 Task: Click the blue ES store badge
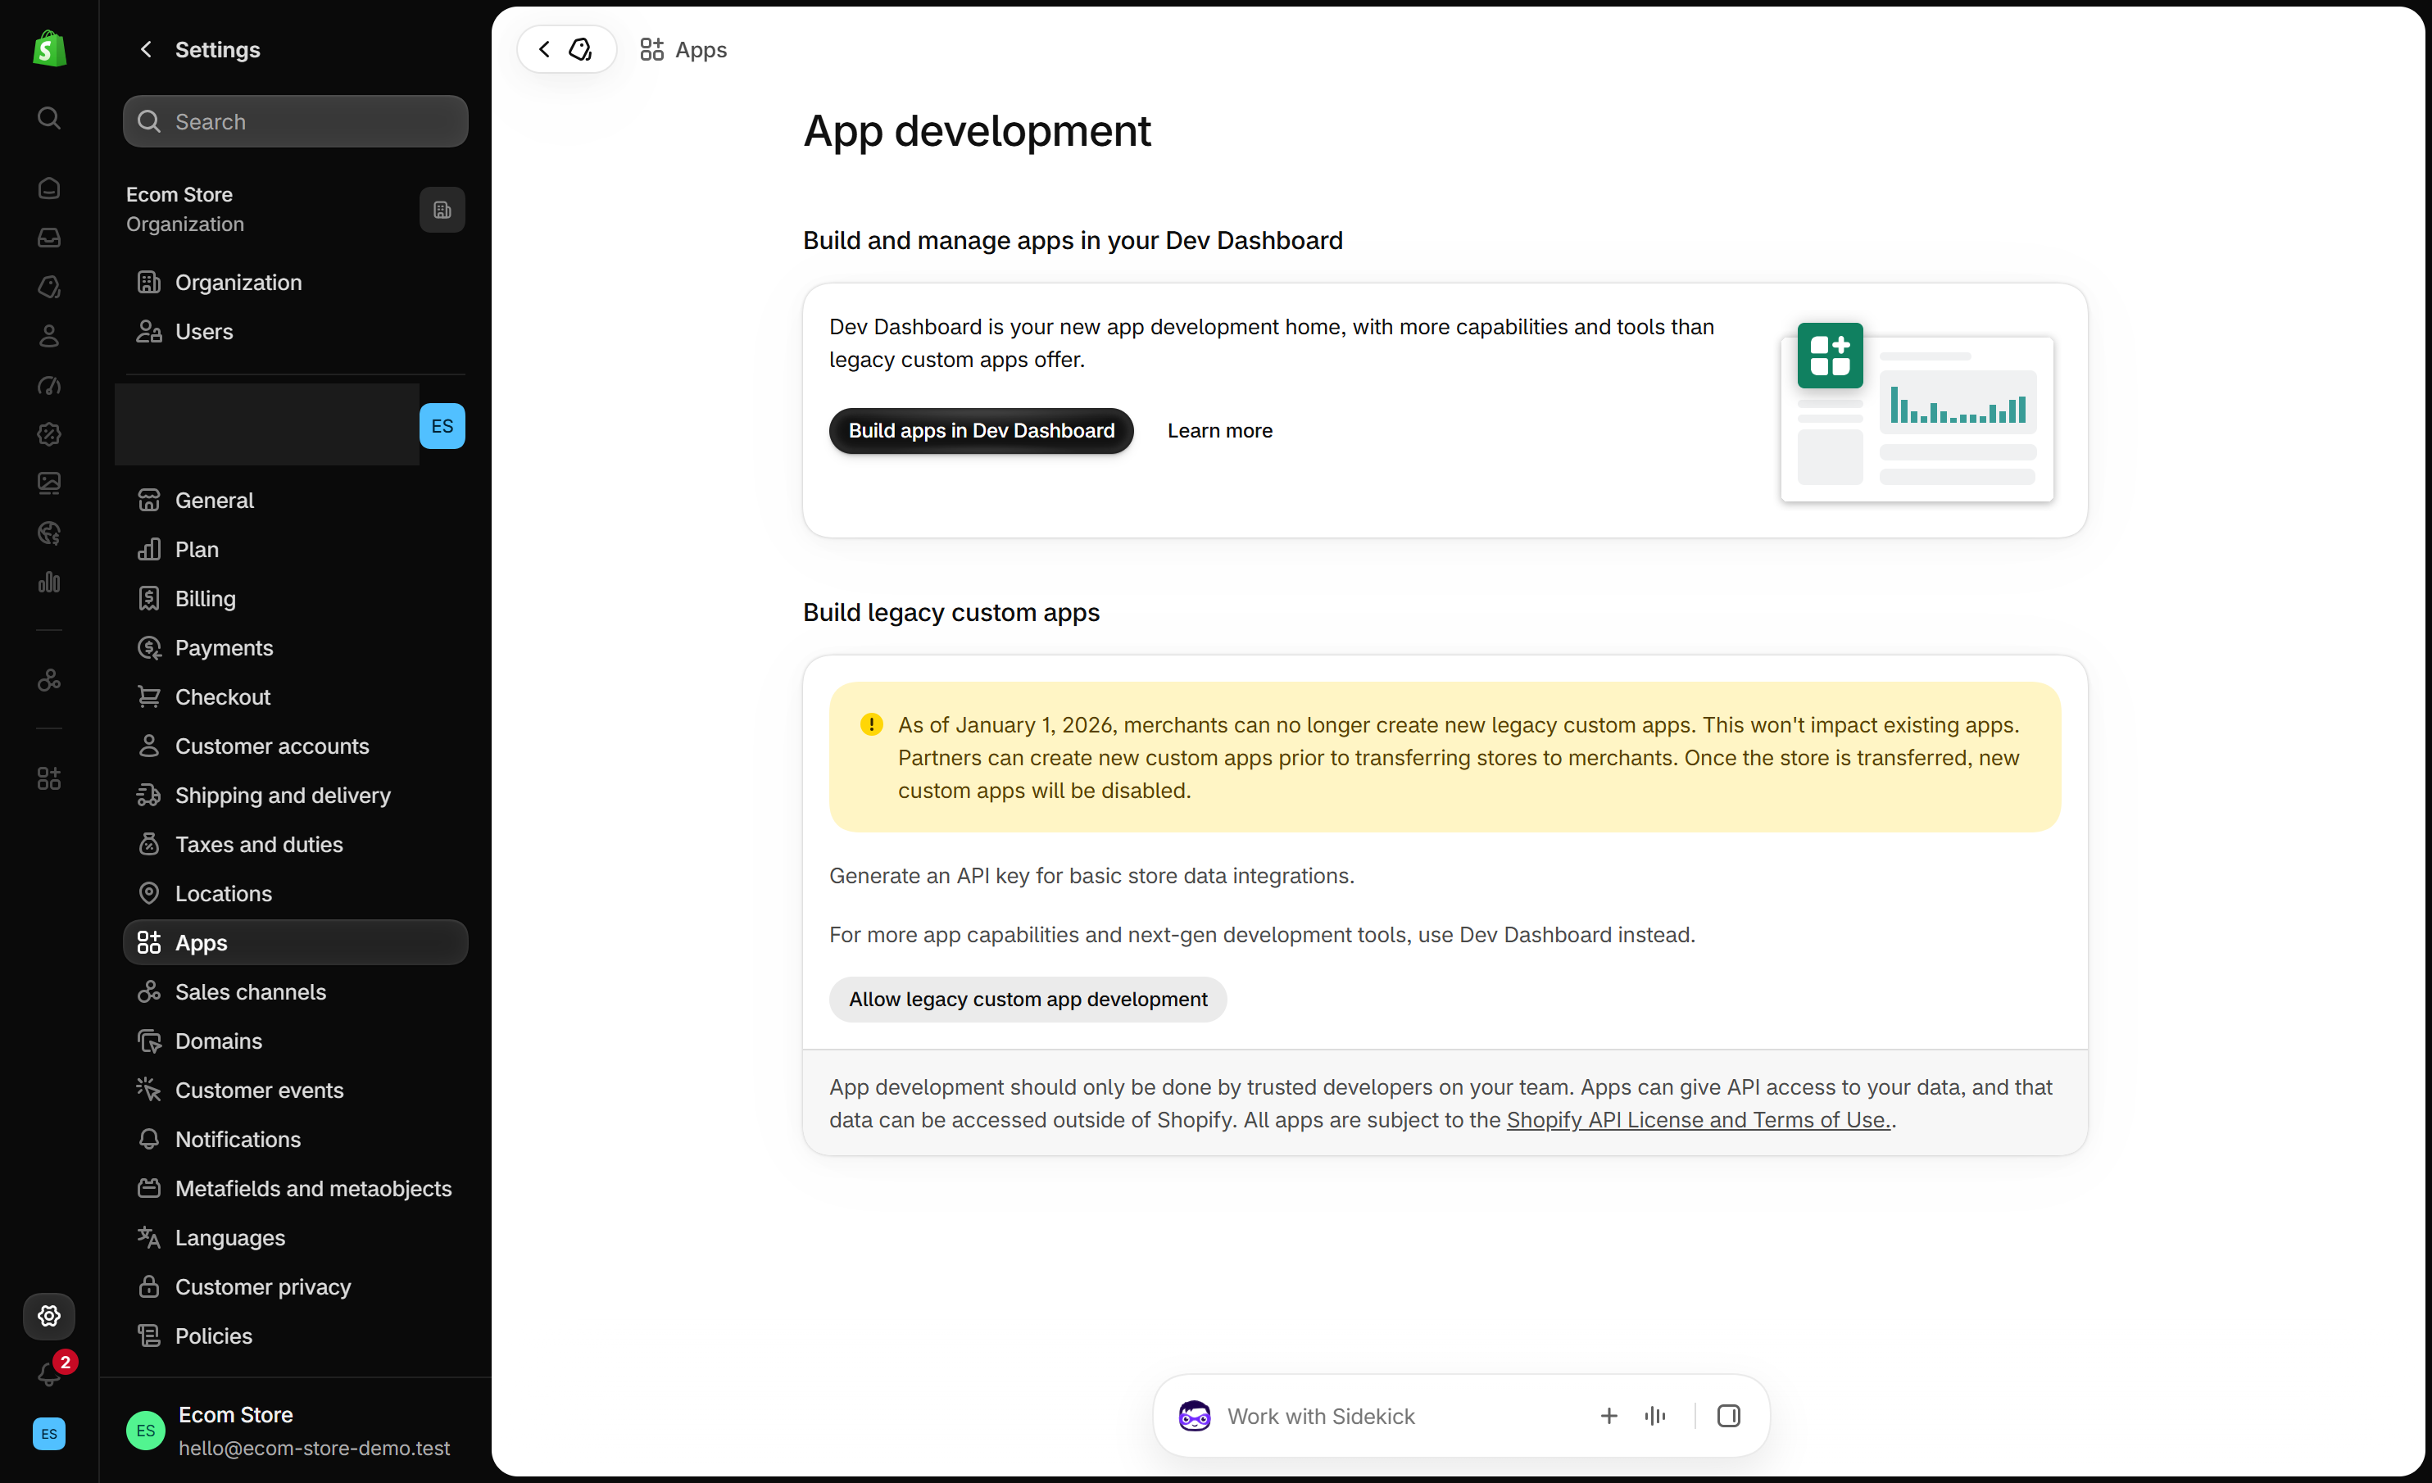pyautogui.click(x=442, y=426)
